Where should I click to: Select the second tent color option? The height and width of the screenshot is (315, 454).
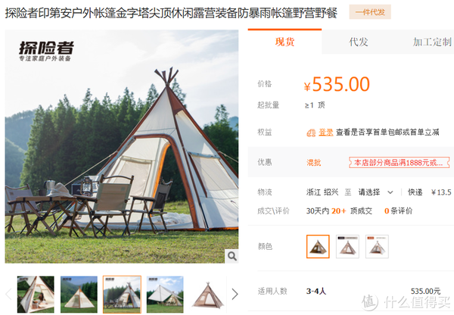pyautogui.click(x=347, y=247)
